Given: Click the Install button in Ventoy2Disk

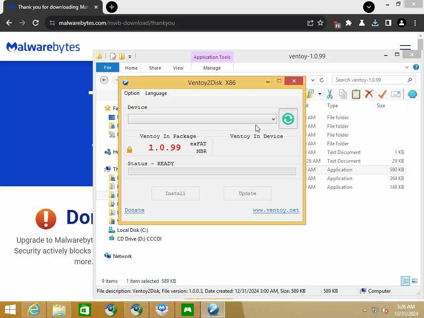Looking at the screenshot, I should click(176, 193).
